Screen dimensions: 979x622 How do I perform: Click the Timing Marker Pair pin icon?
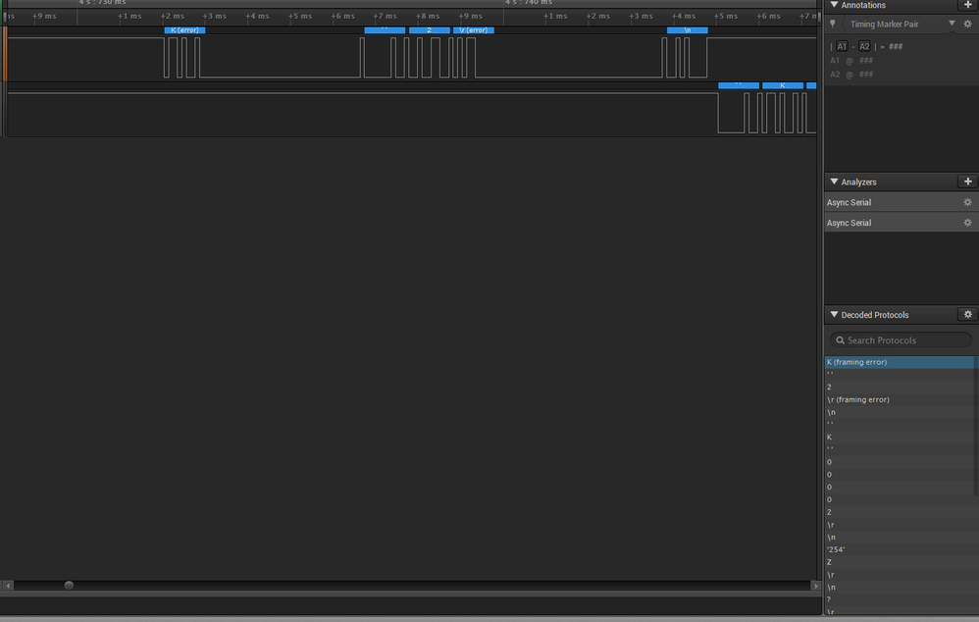point(832,24)
